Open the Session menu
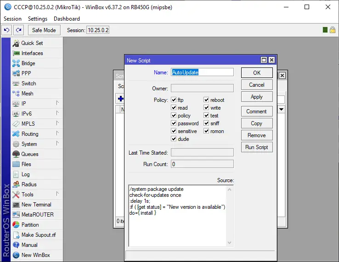Viewport: 339px width, 262px height. [12, 19]
